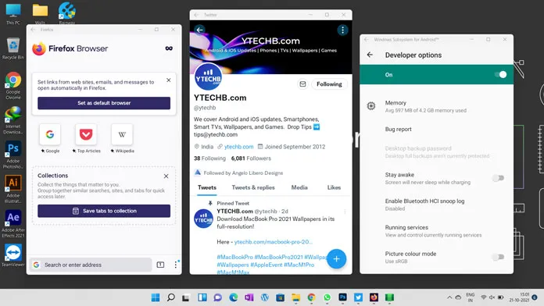Open Google Chrome desktop shortcut

tap(13, 86)
